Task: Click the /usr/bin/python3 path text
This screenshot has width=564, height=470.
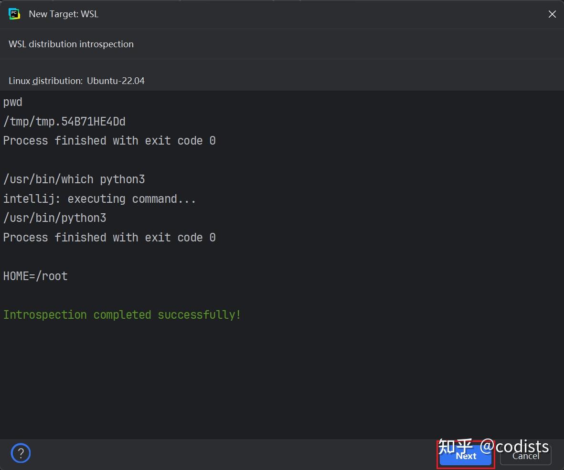Action: click(x=54, y=218)
